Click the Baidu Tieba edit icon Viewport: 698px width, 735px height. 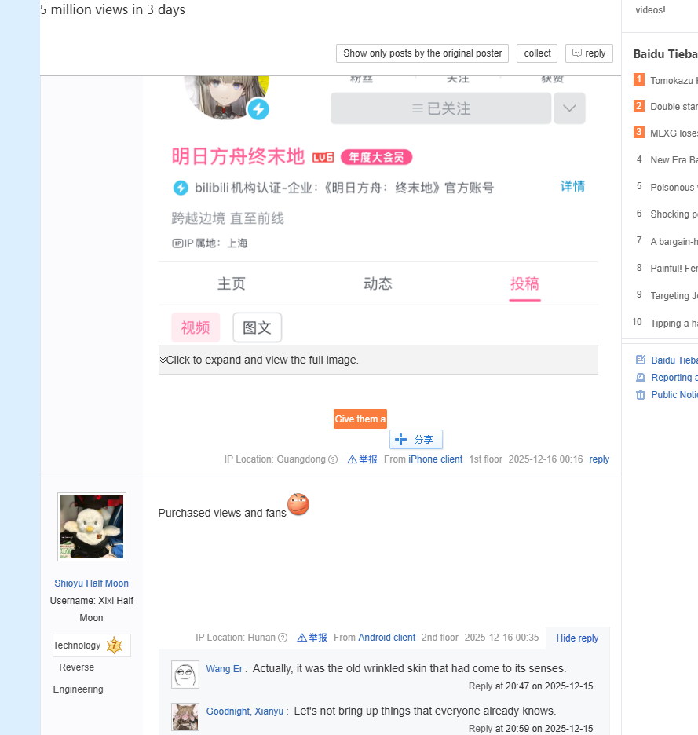click(x=641, y=360)
